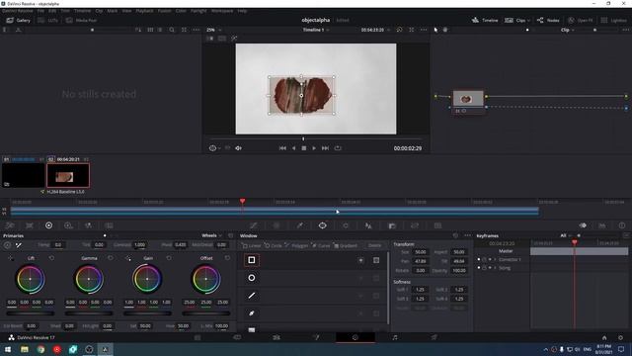Screen dimensions: 632x356
Task: Adjust the Lift master wheel slider
Action: [x=31, y=313]
